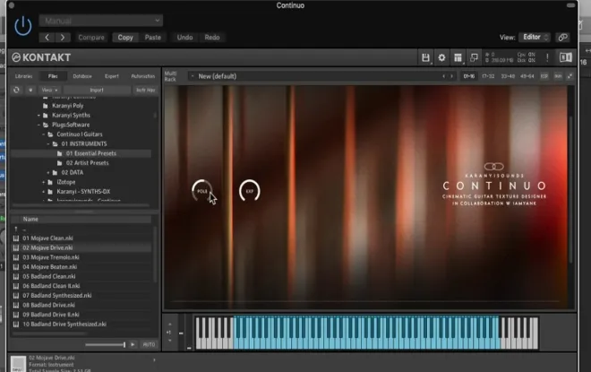Screen dimensions: 591x372
Task: Click the Redo button
Action: pos(212,38)
